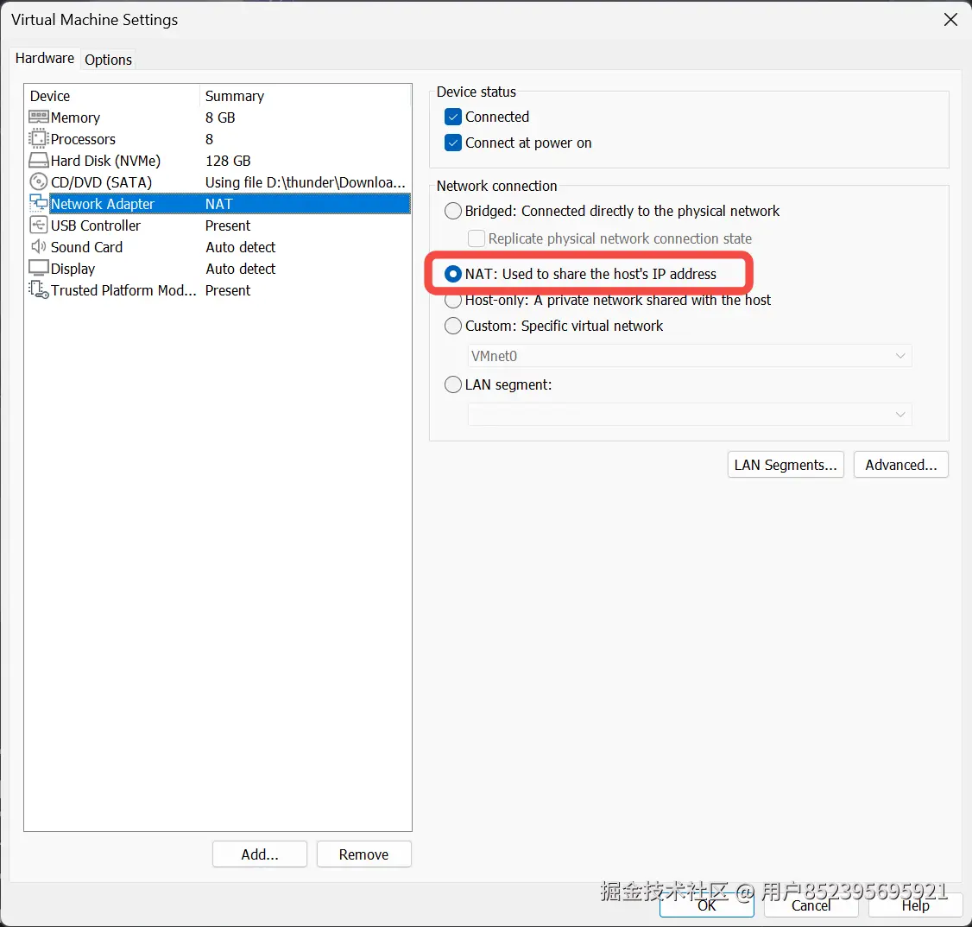
Task: Click the Using file D:\thunder summary
Action: (305, 182)
